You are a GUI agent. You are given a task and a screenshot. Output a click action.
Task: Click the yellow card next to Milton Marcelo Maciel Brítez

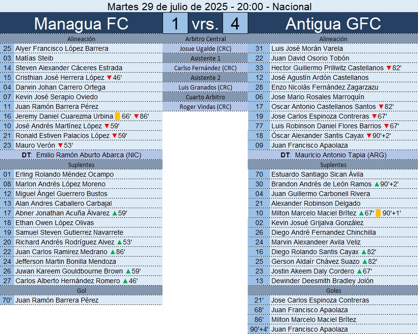tap(378, 213)
